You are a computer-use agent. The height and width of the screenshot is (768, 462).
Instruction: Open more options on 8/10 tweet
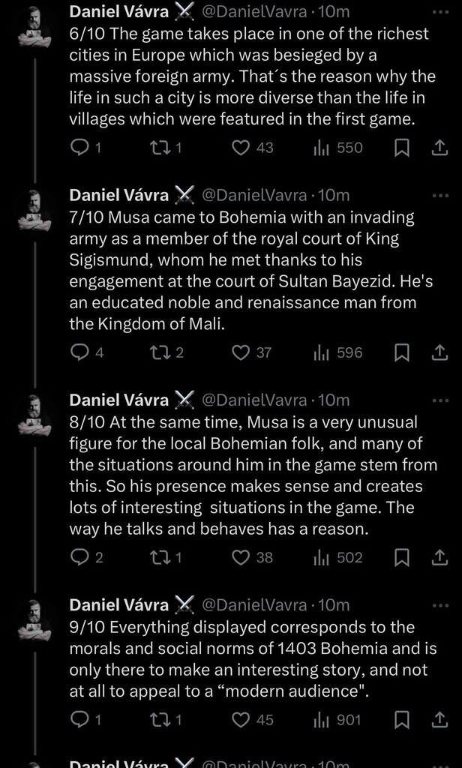click(x=440, y=400)
